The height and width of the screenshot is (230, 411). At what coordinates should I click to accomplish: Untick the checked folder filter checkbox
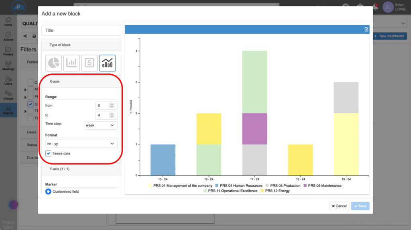click(31, 104)
